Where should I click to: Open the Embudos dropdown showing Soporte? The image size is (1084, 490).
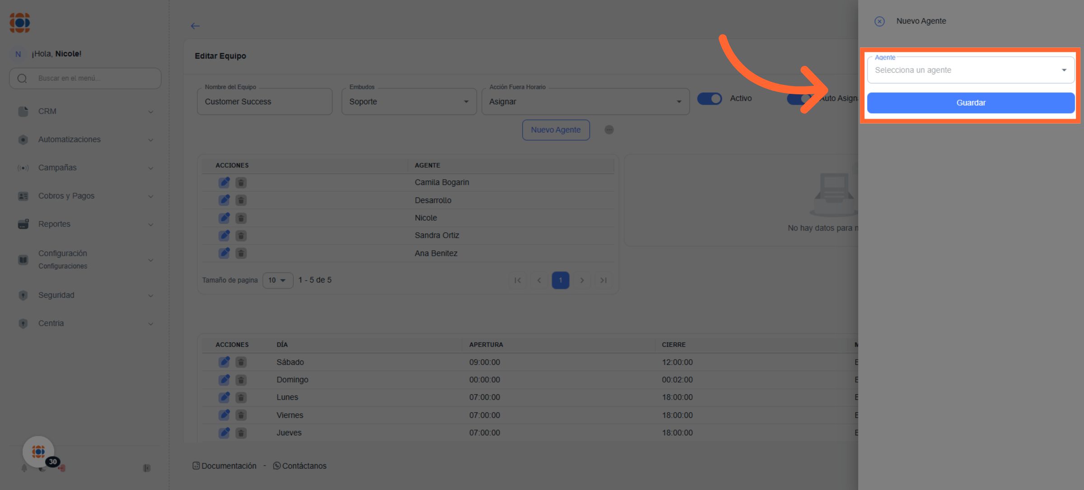point(409,102)
